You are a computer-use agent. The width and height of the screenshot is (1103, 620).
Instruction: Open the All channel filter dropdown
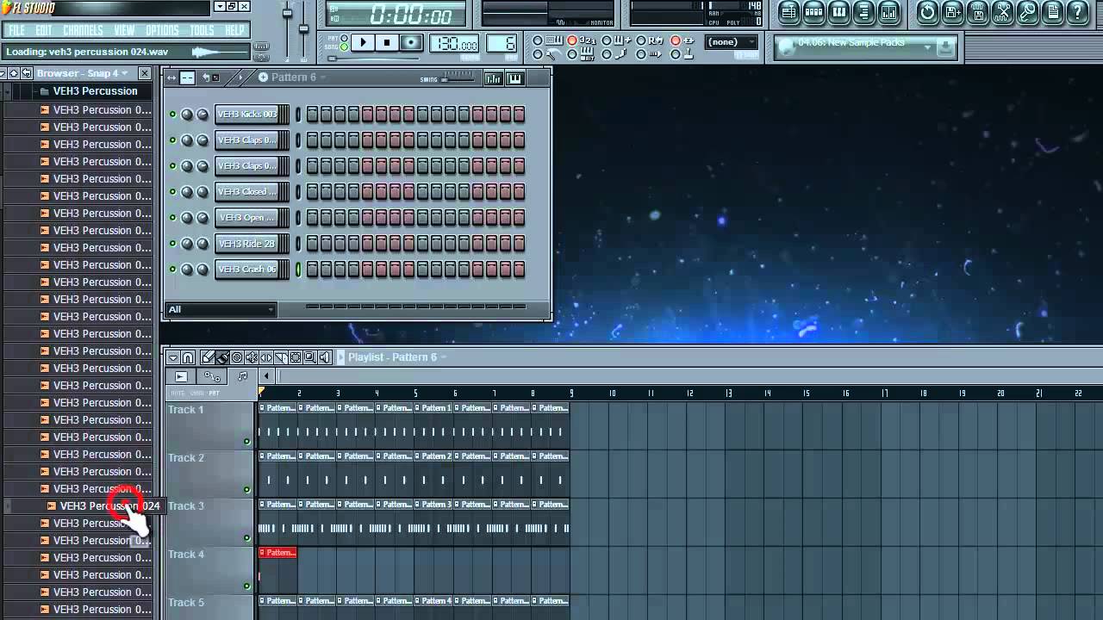point(221,309)
